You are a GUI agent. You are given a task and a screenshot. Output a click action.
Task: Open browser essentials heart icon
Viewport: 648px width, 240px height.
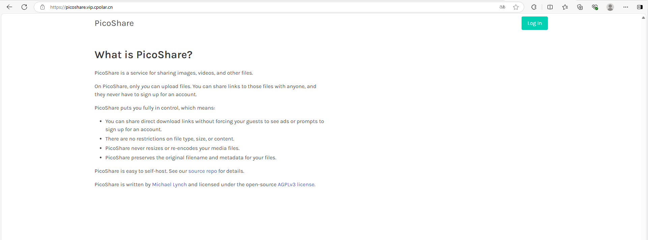pyautogui.click(x=595, y=7)
